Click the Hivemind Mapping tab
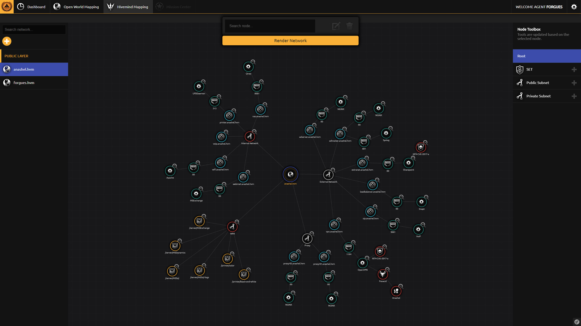 tap(128, 7)
